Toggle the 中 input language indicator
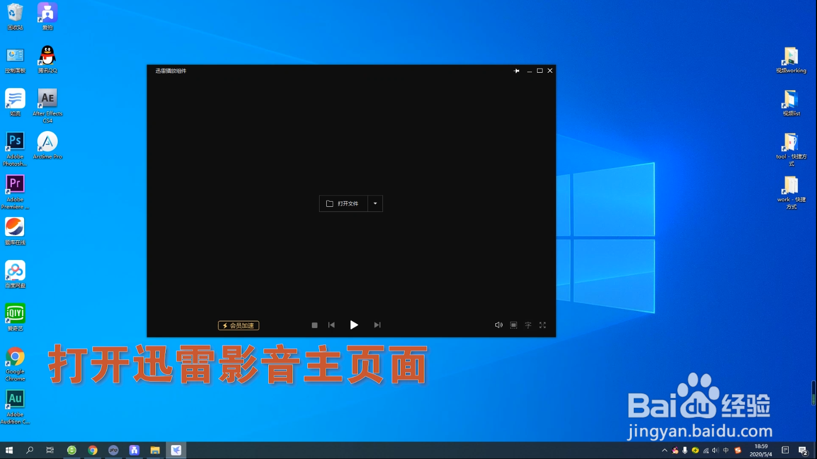This screenshot has height=459, width=817. (726, 450)
